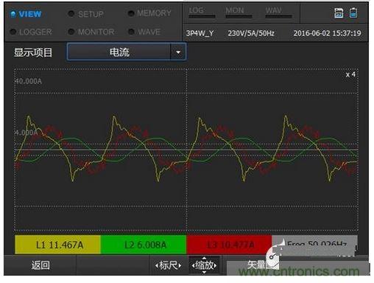Click the 缩放 zoom button
The image size is (374, 283).
point(204,265)
